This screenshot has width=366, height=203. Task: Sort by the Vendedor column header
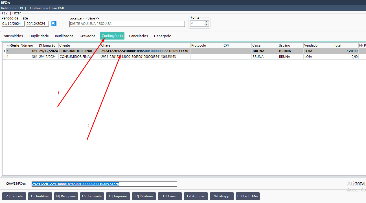(318, 45)
